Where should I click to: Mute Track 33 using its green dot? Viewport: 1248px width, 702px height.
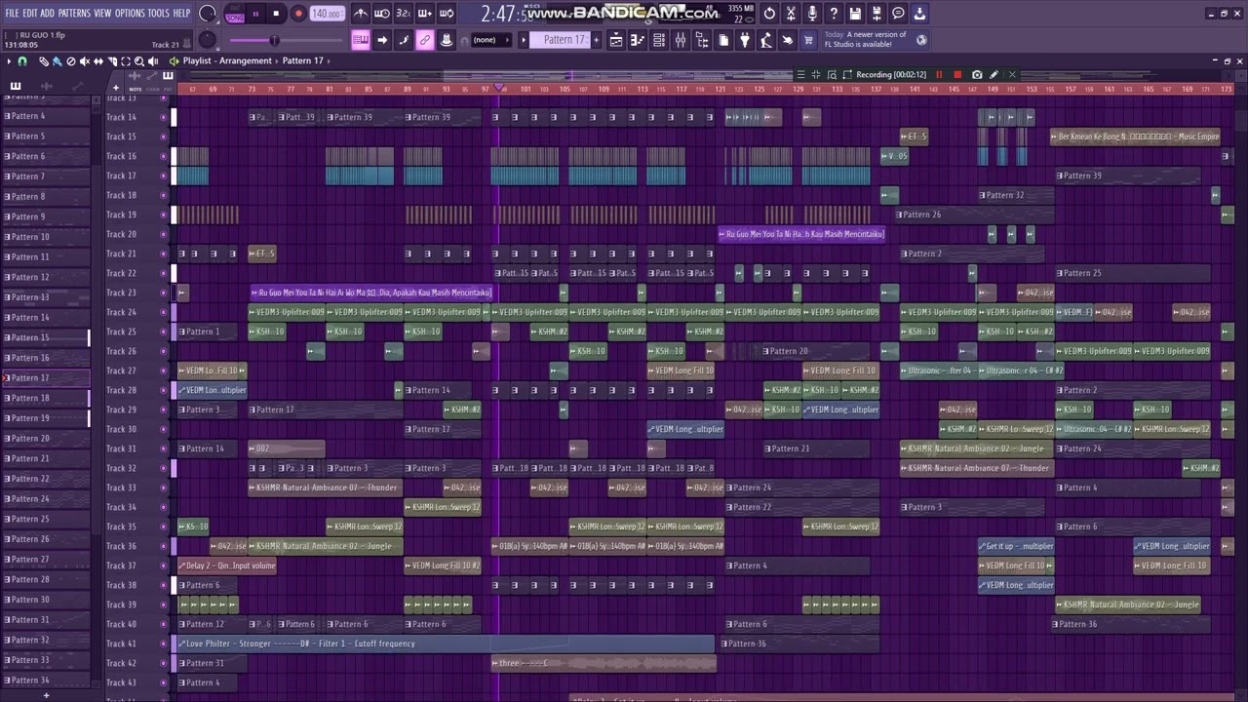(164, 487)
